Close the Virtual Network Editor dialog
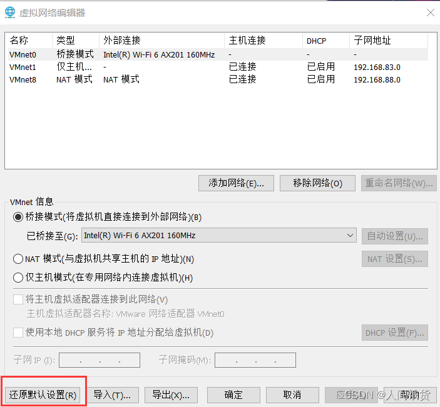 coord(430,13)
